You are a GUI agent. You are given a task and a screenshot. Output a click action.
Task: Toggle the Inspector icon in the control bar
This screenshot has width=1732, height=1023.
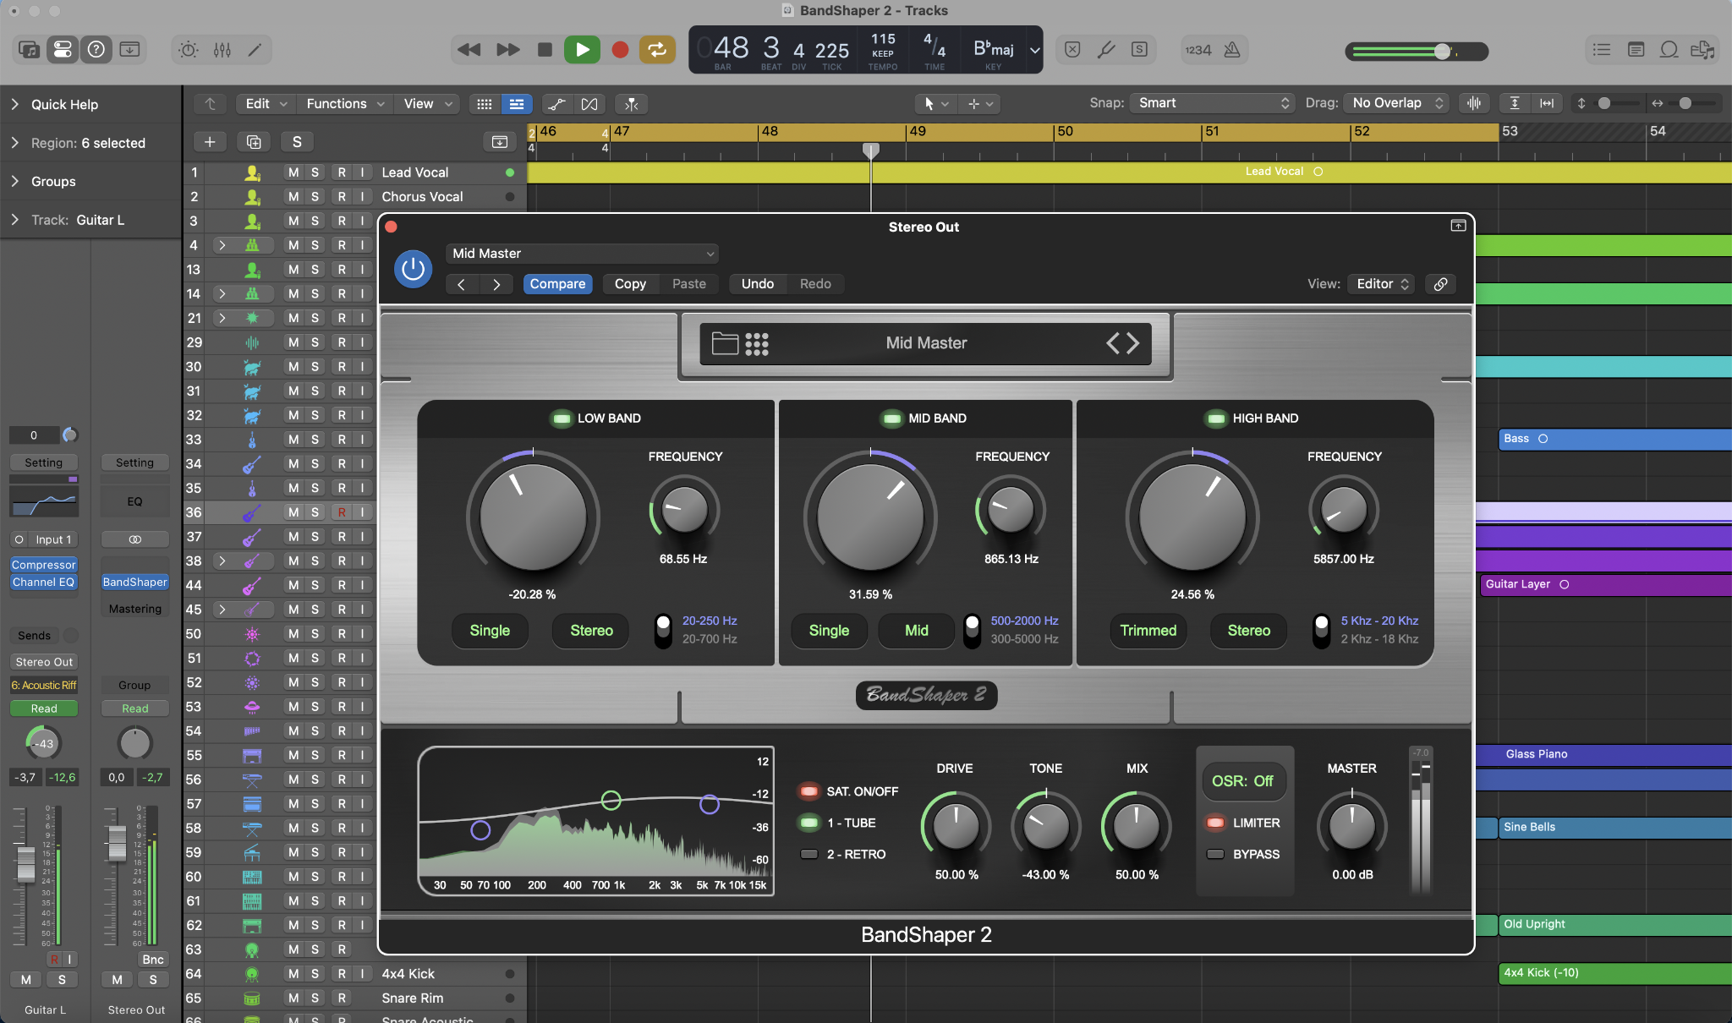[63, 50]
